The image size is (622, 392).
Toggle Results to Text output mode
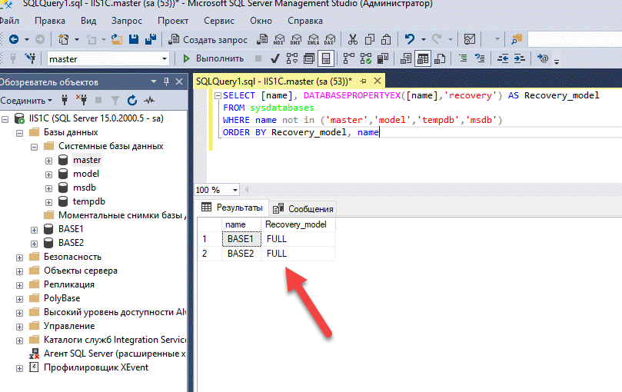(x=406, y=58)
